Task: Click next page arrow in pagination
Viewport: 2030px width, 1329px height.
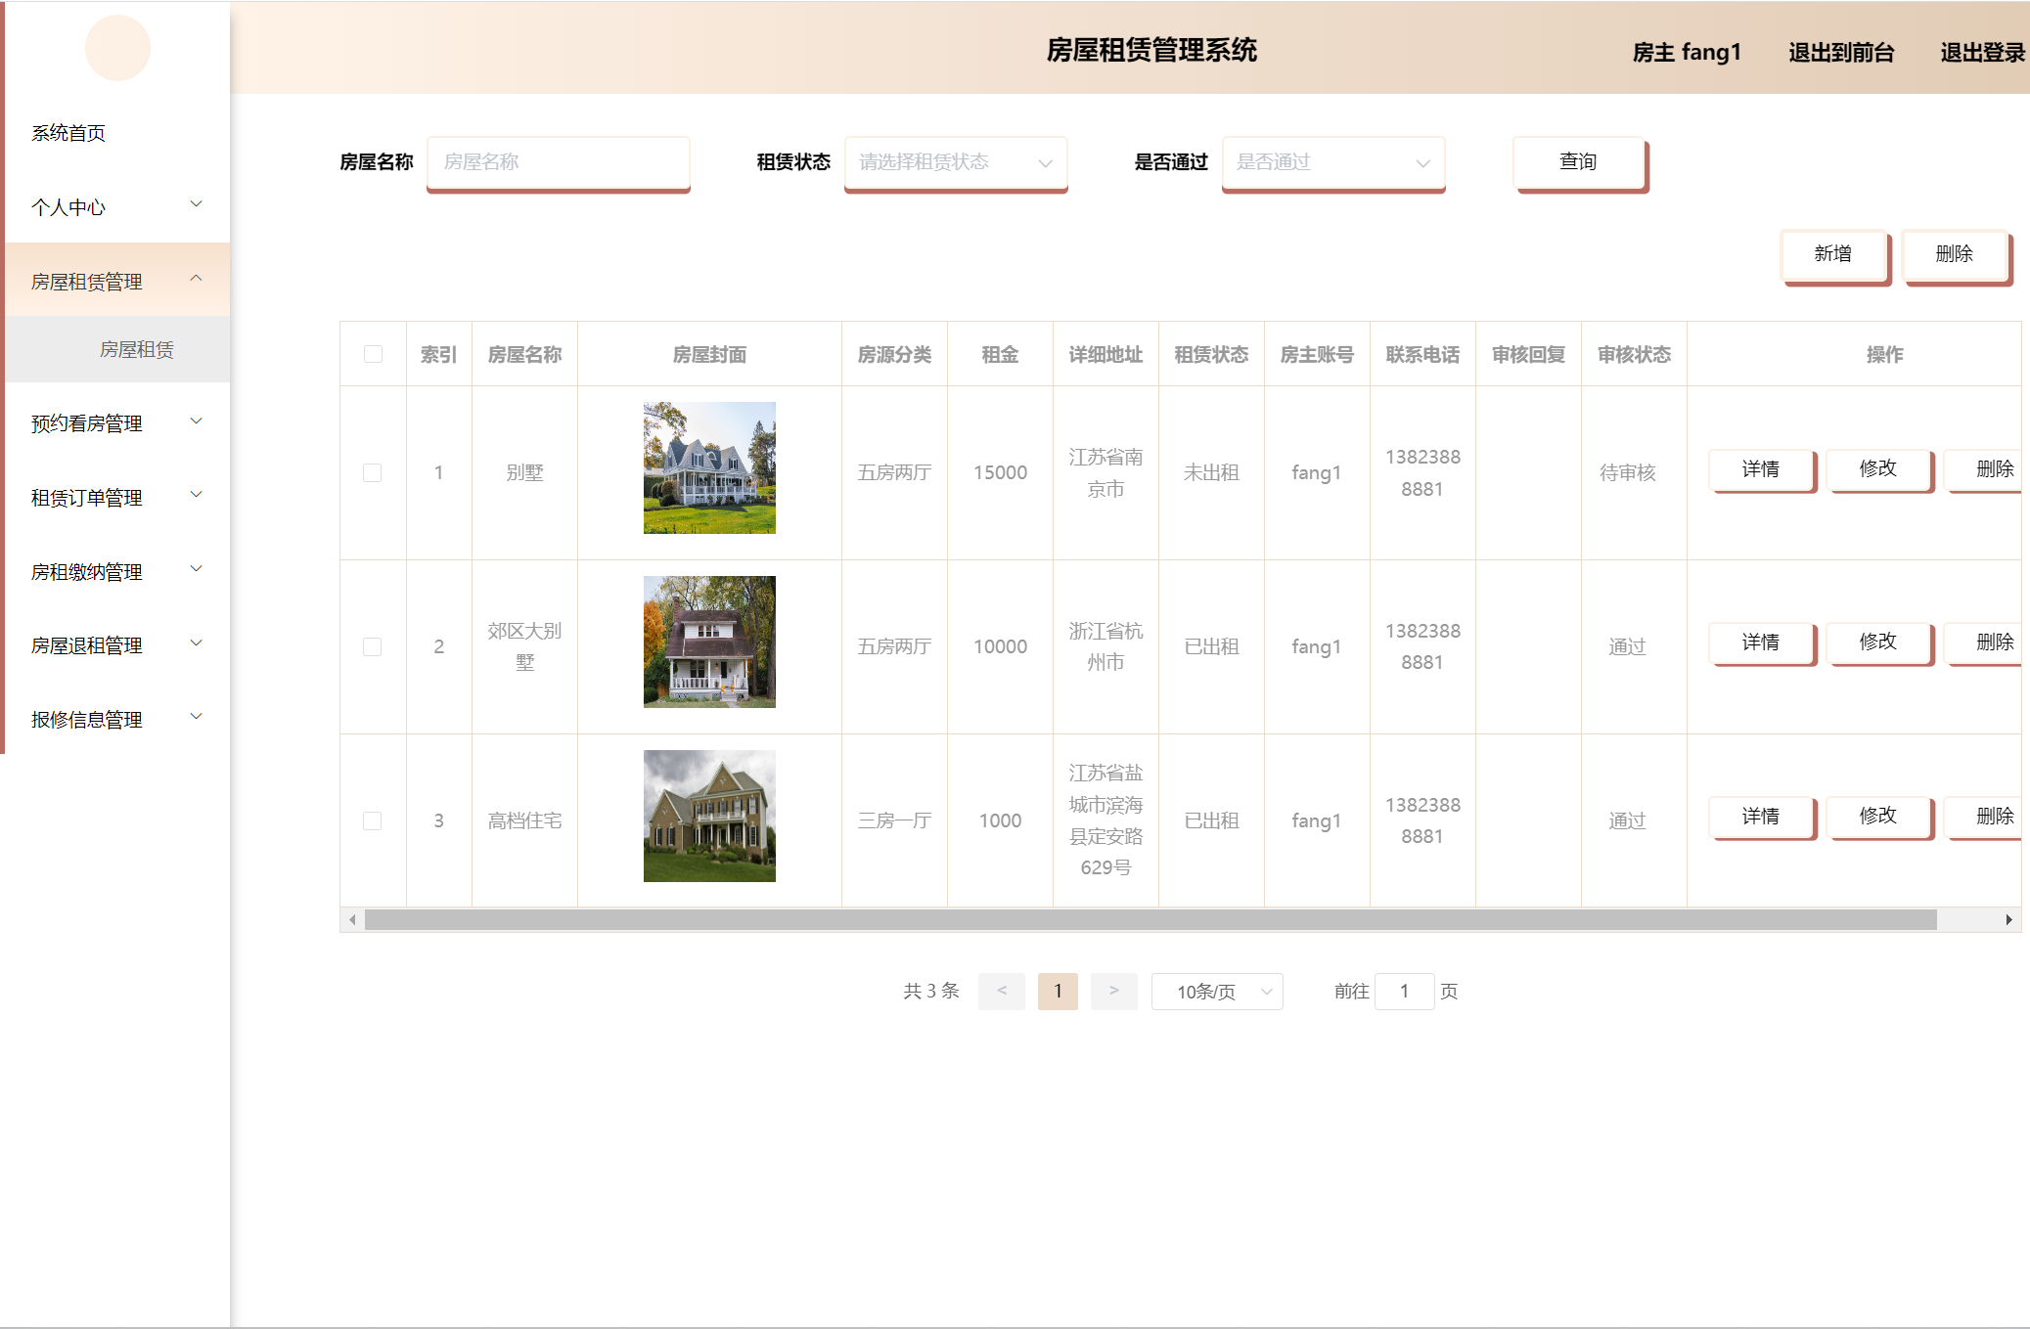Action: pyautogui.click(x=1113, y=991)
